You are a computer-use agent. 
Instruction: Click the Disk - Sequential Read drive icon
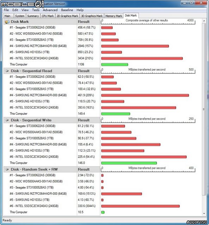[7, 71]
